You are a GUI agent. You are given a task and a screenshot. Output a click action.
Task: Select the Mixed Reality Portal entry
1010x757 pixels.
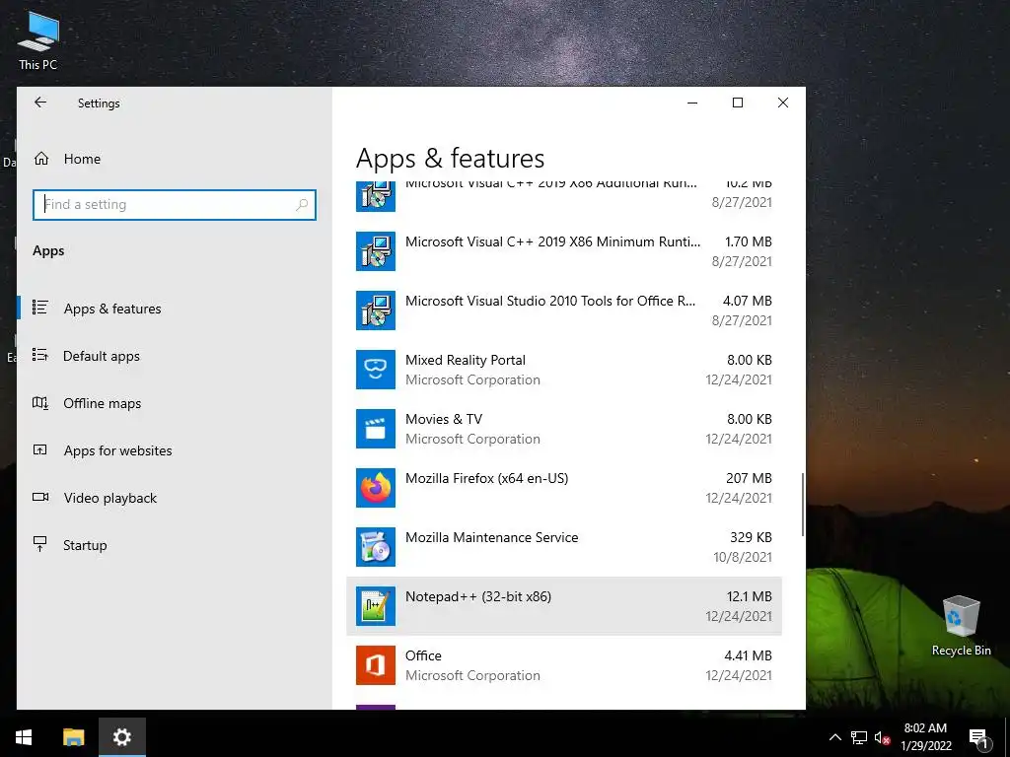[x=563, y=370]
